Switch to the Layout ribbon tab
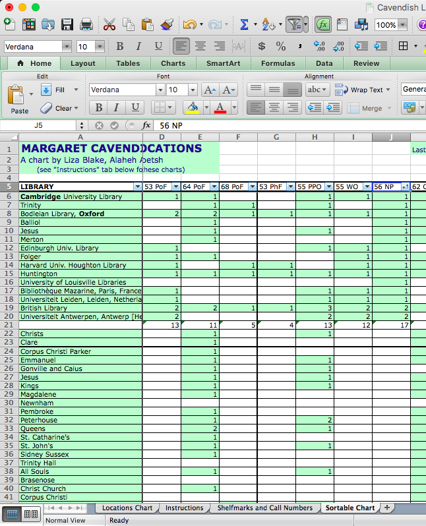The image size is (426, 526). click(83, 63)
